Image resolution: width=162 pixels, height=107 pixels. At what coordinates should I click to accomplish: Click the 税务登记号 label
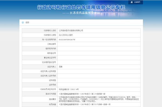click(x=52, y=53)
